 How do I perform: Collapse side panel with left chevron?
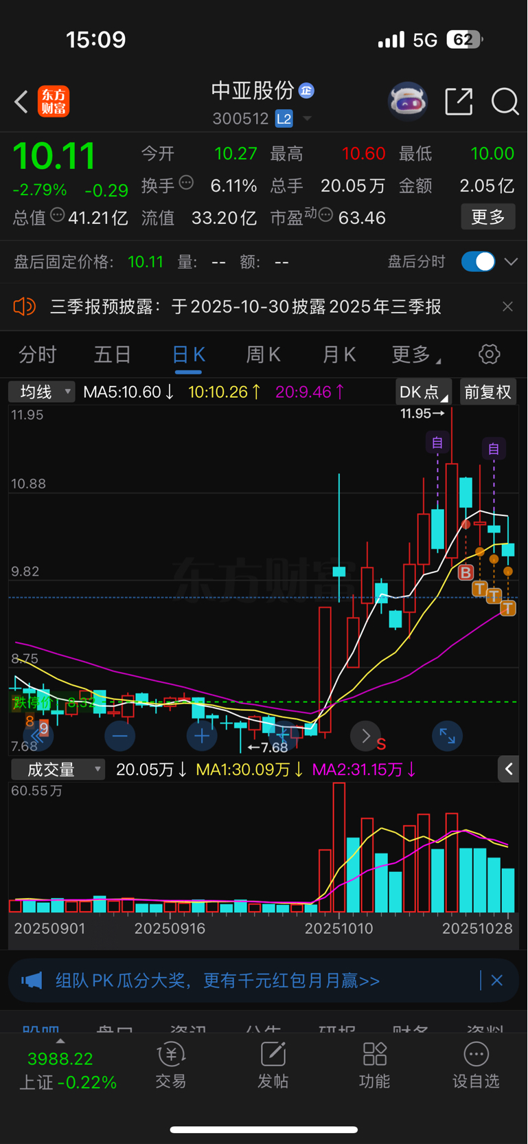[x=508, y=769]
